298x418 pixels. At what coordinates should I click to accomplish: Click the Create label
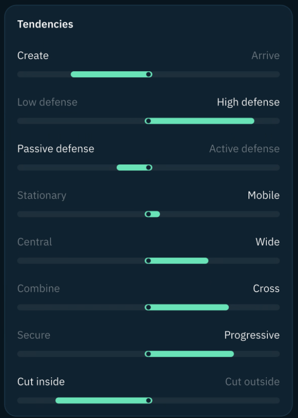[x=33, y=55]
